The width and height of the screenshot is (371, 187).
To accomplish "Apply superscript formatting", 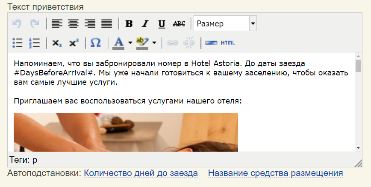I will [x=74, y=43].
